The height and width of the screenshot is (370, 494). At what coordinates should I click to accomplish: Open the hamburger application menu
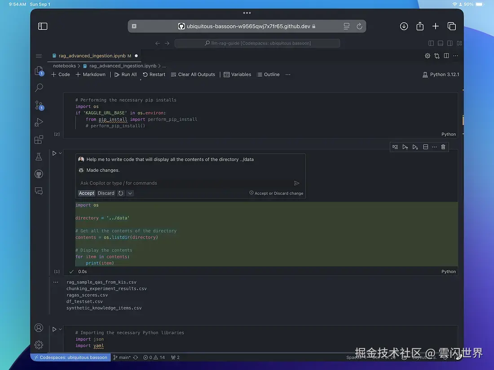point(39,56)
